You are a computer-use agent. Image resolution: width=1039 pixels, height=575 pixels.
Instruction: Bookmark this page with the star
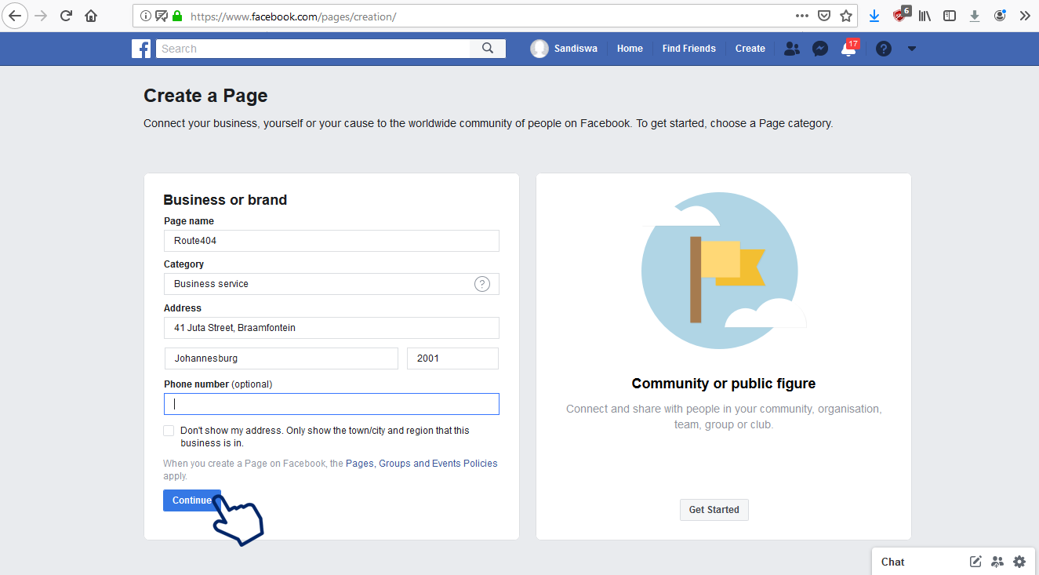846,16
